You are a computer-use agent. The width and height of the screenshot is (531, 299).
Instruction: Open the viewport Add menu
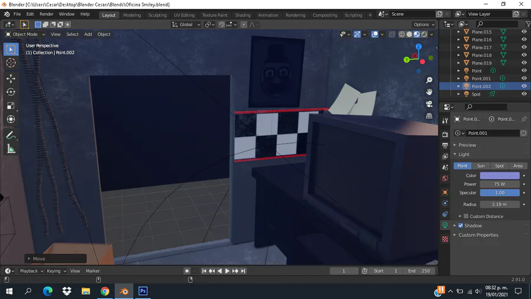coord(88,34)
